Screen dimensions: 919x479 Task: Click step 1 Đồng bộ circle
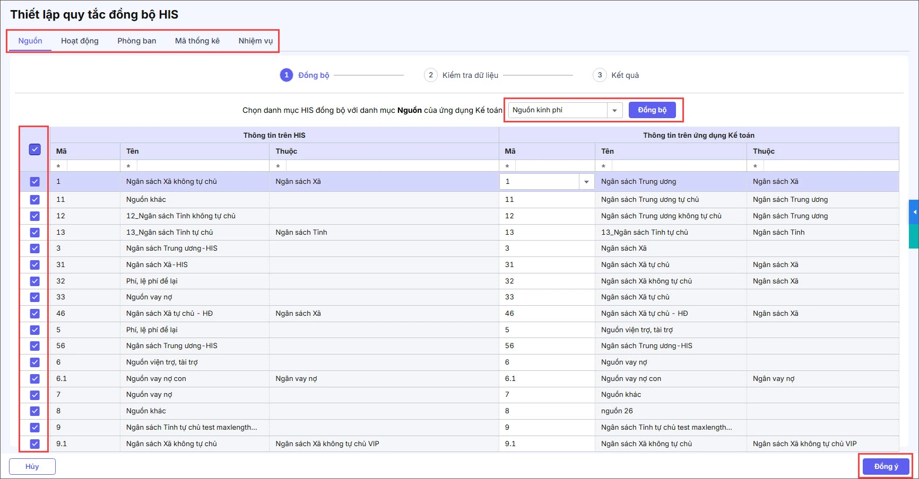287,75
